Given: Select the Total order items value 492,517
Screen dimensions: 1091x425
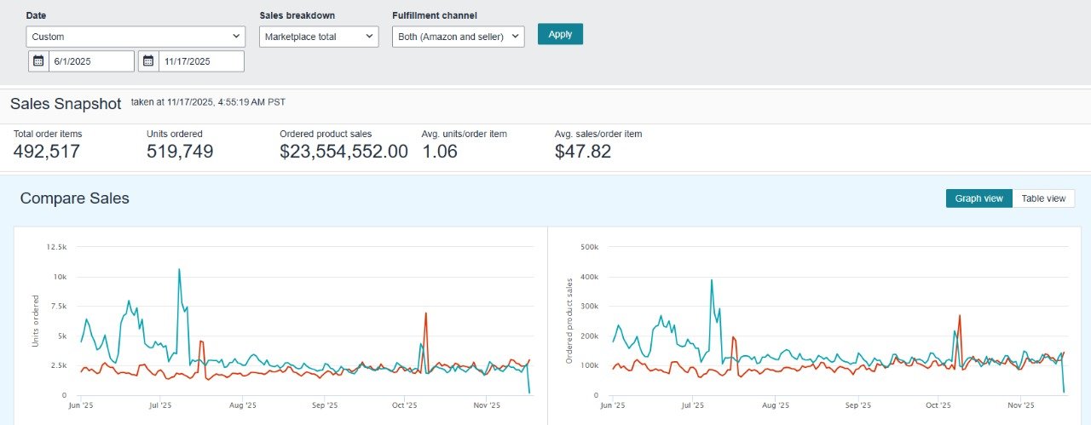Looking at the screenshot, I should pyautogui.click(x=47, y=152).
